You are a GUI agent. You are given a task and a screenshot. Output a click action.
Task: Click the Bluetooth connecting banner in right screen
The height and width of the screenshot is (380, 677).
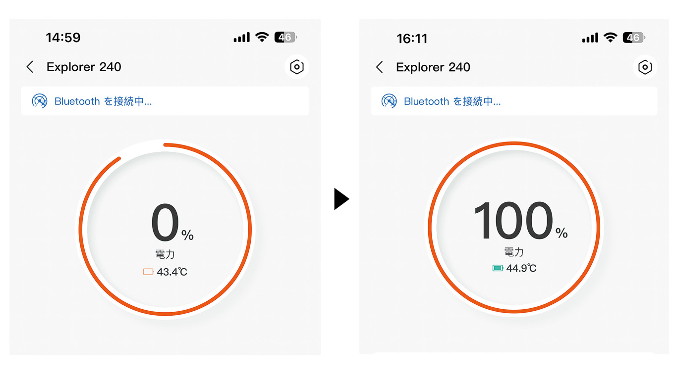click(514, 101)
